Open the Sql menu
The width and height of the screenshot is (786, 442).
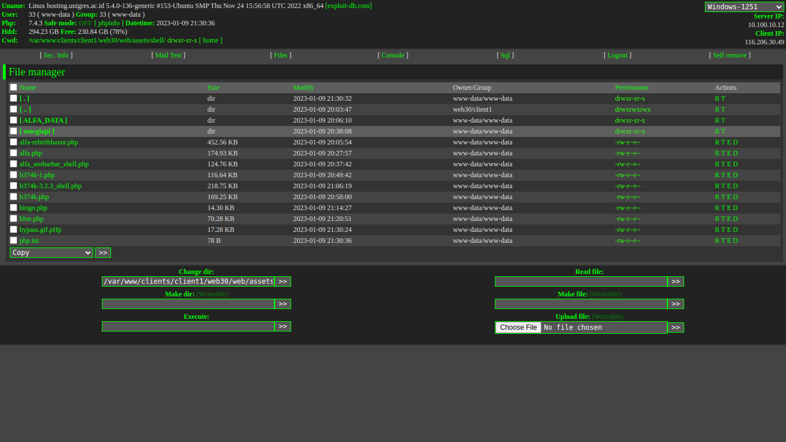point(505,55)
